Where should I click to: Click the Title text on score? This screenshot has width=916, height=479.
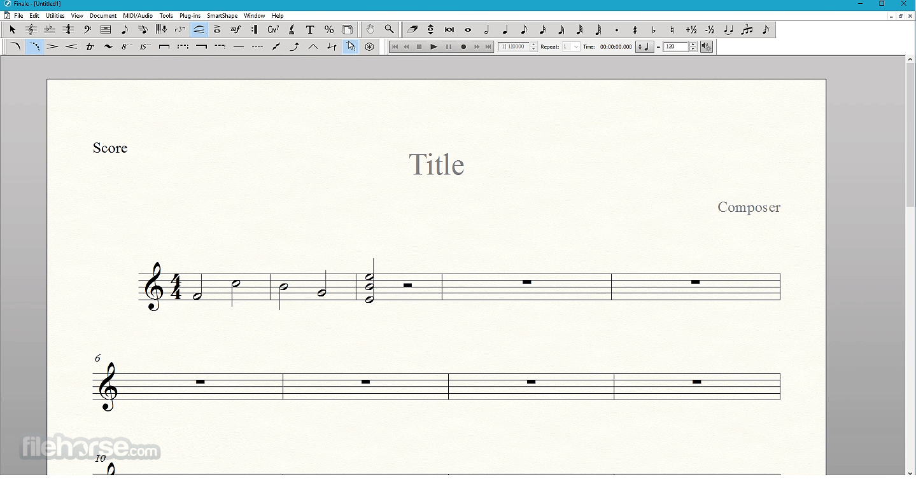[x=437, y=165]
